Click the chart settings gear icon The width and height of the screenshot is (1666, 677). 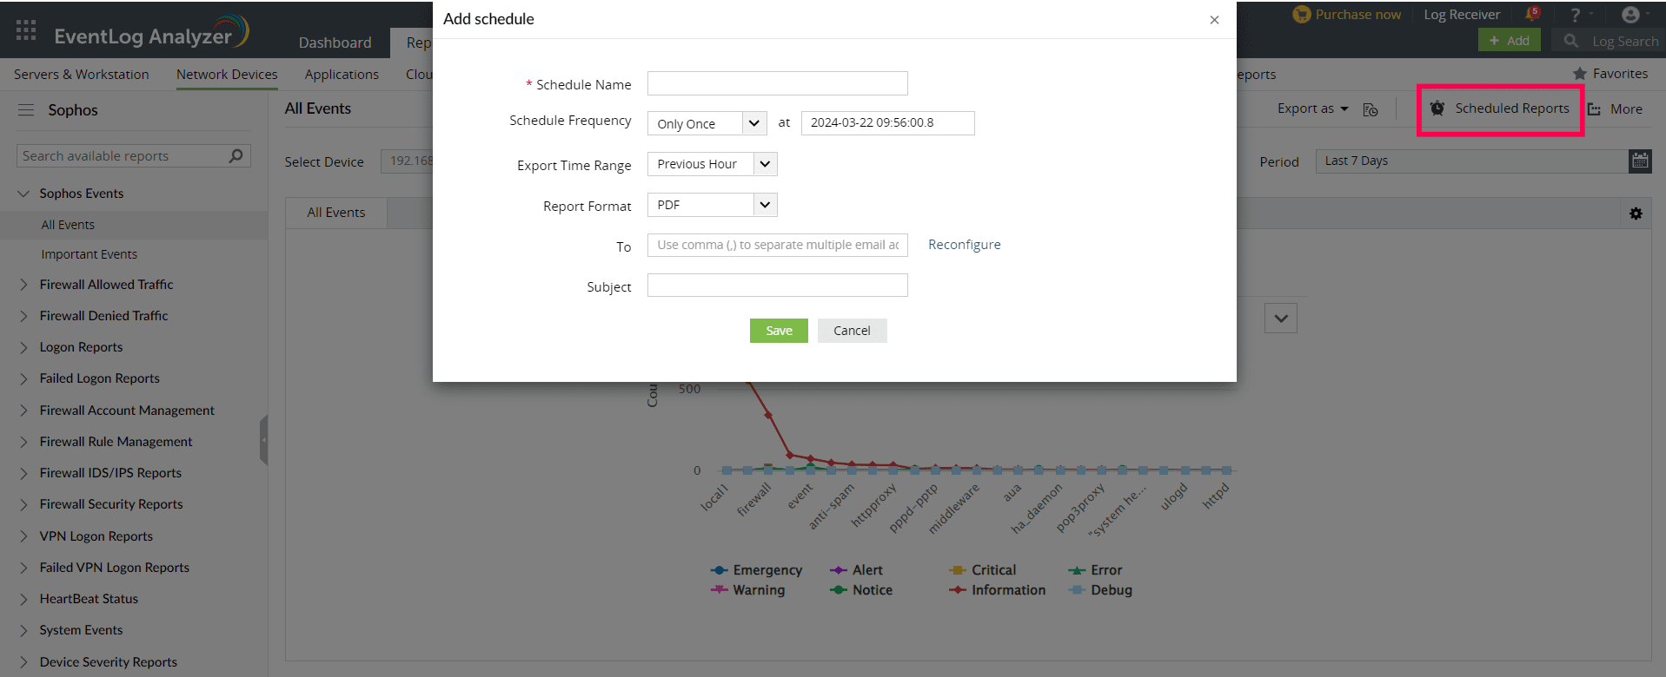pos(1636,214)
